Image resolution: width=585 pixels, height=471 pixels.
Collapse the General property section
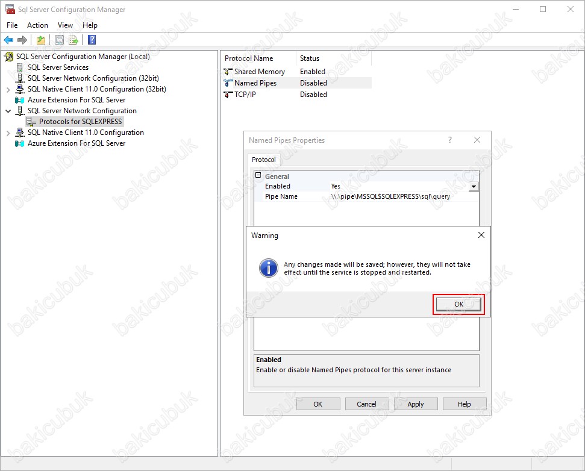[258, 175]
